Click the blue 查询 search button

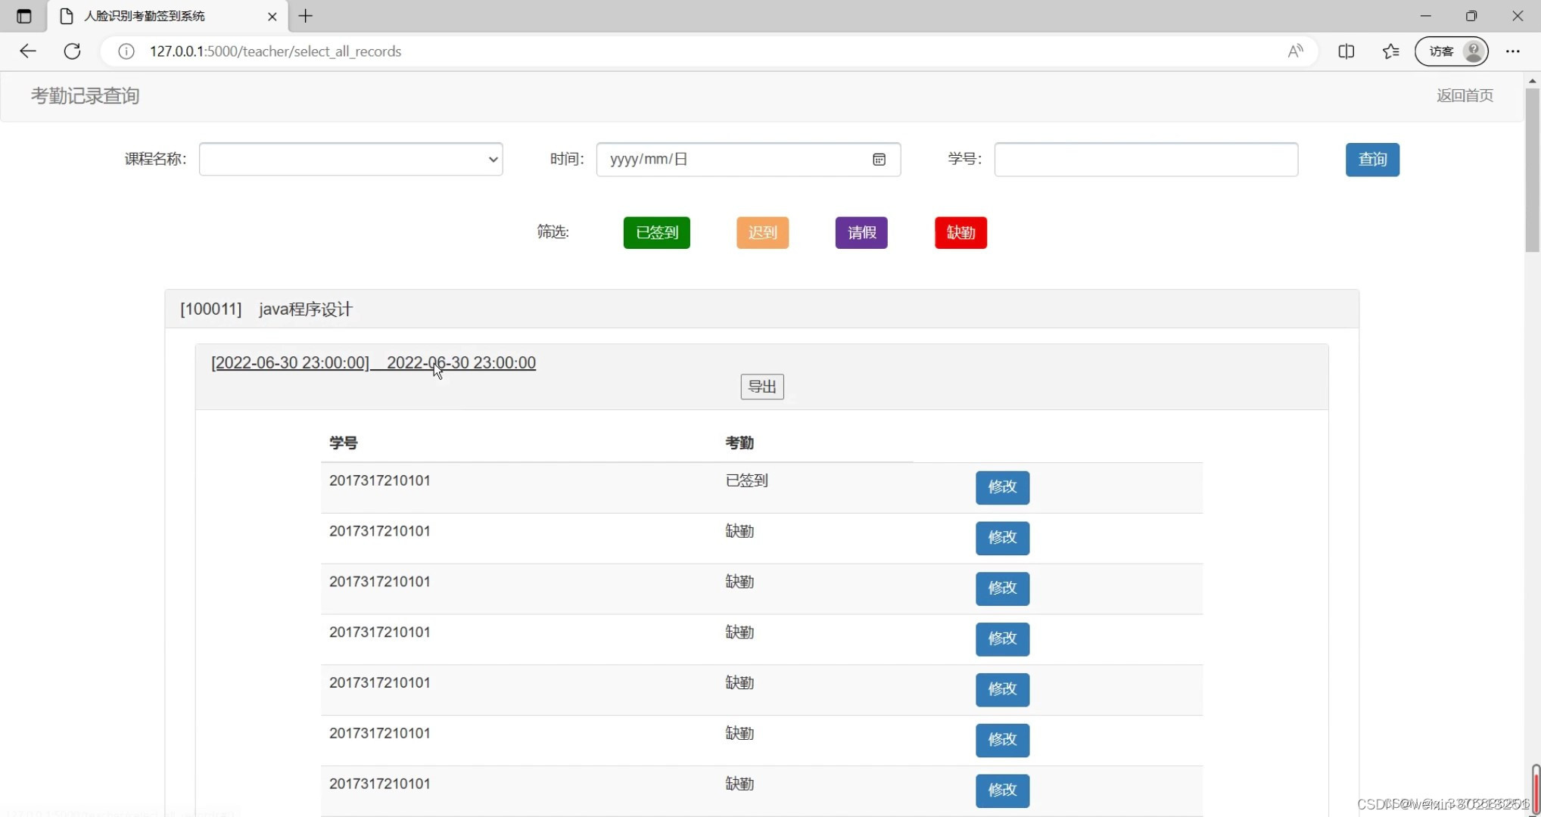[1371, 160]
